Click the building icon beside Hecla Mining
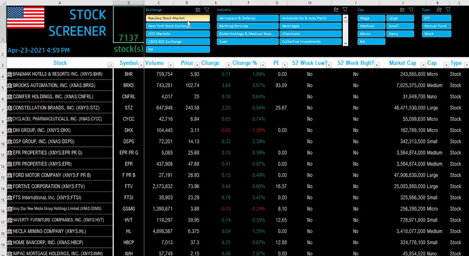Viewport: 469px width, 256px height. point(9,231)
